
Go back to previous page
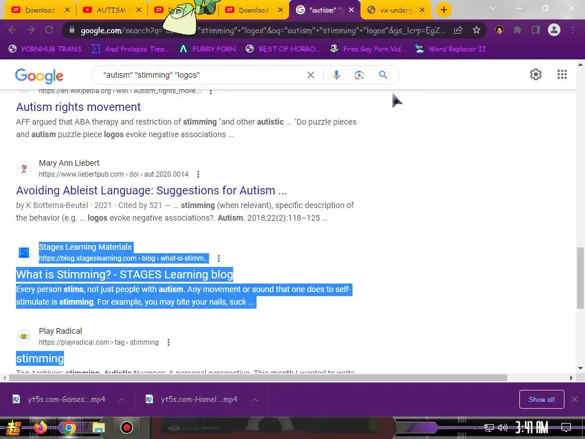[13, 30]
